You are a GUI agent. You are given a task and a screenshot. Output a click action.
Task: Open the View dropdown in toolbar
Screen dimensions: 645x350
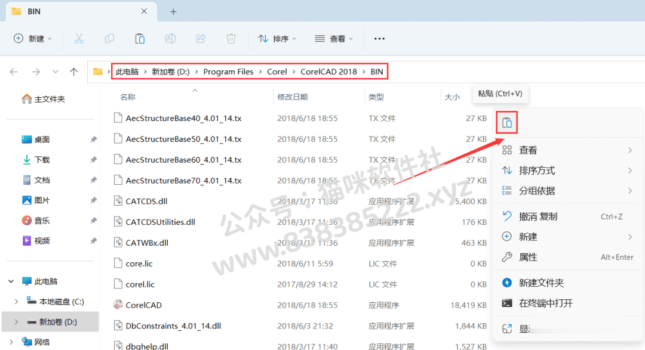tap(334, 39)
